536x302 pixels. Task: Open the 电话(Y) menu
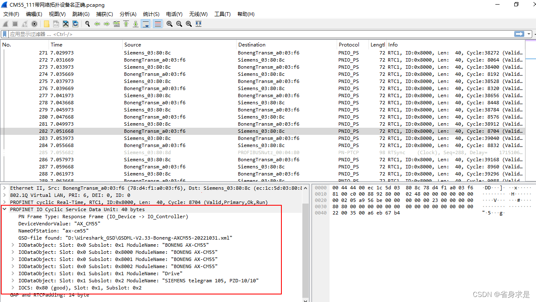pos(174,14)
